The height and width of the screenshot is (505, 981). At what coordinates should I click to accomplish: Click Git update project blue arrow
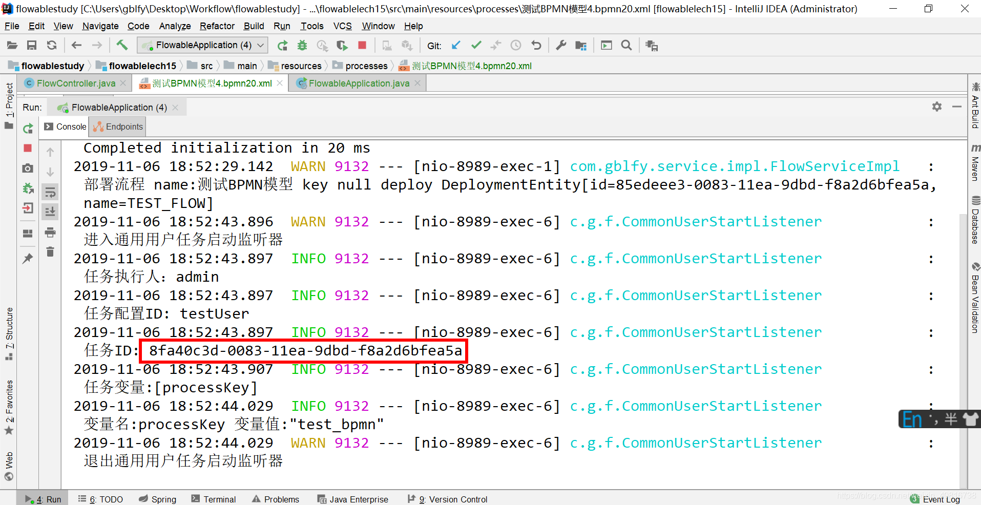coord(455,46)
